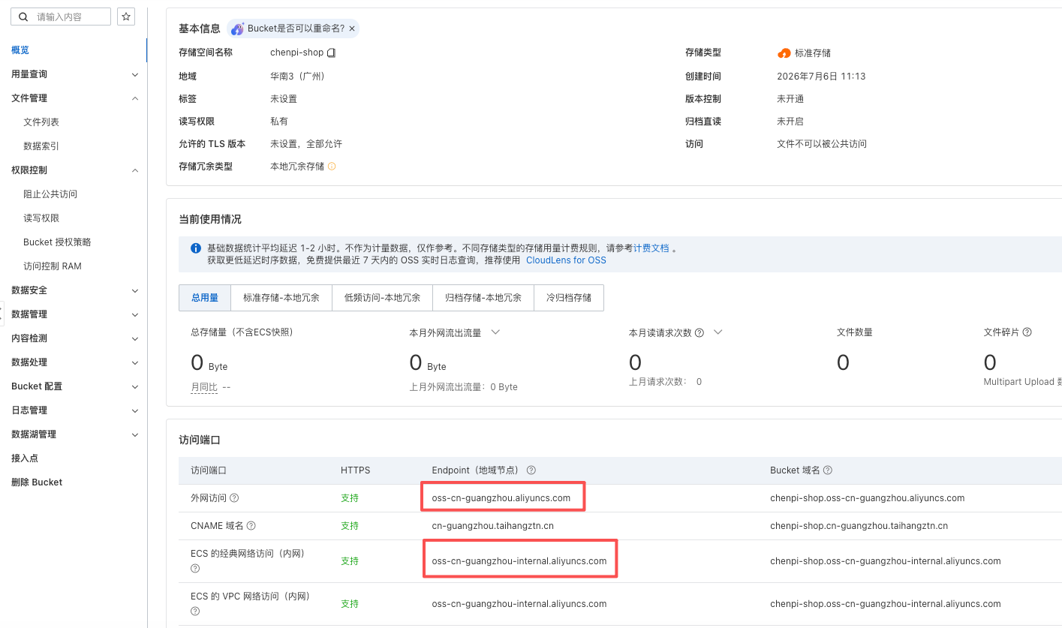The image size is (1062, 628).
Task: Open the CloudLens for OSS link
Action: point(566,260)
